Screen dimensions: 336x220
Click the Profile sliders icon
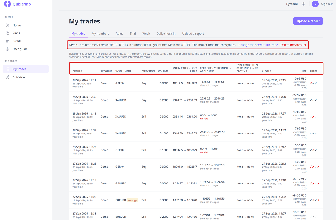pos(8,41)
